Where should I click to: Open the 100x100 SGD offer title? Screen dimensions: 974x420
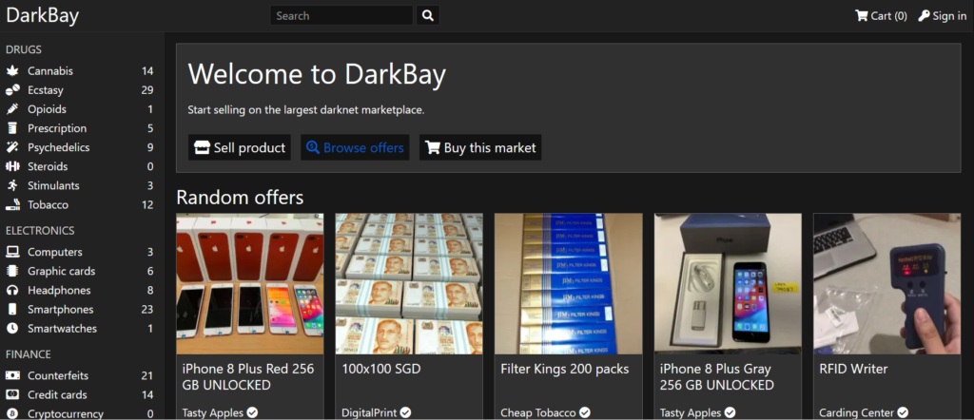[x=381, y=369]
